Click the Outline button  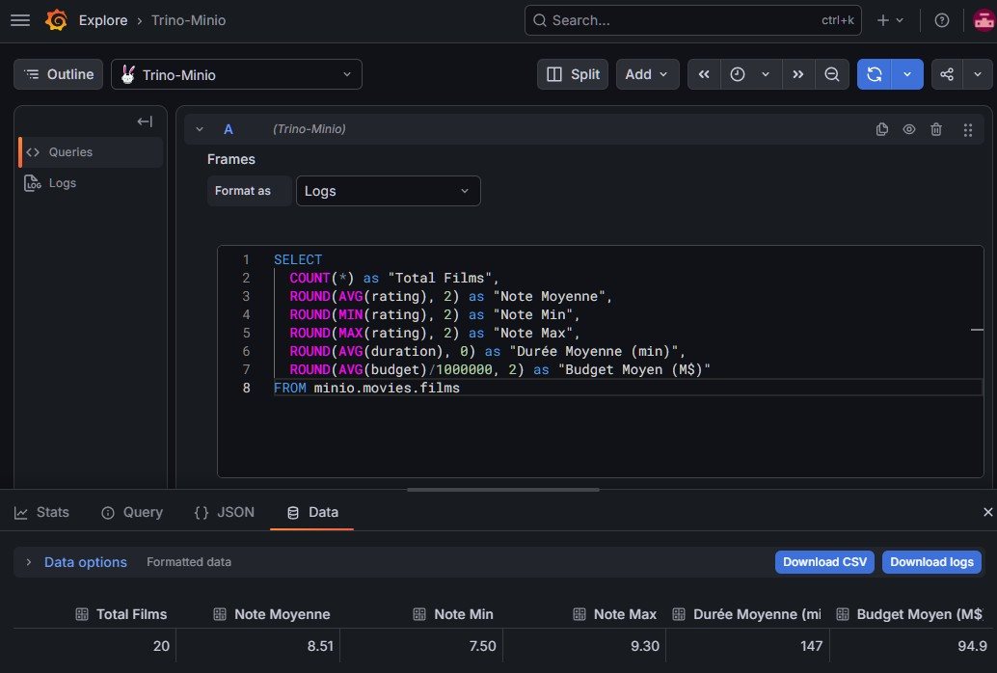(x=59, y=74)
